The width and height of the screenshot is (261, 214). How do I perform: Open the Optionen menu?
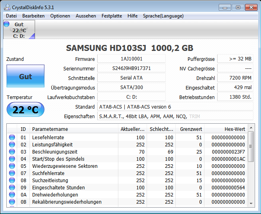tap(60, 16)
